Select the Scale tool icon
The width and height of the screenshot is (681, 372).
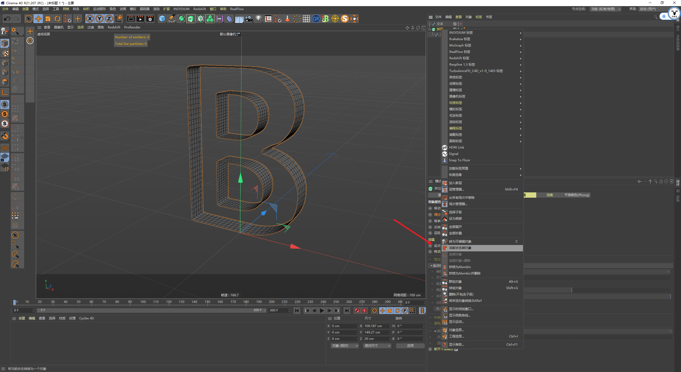48,19
